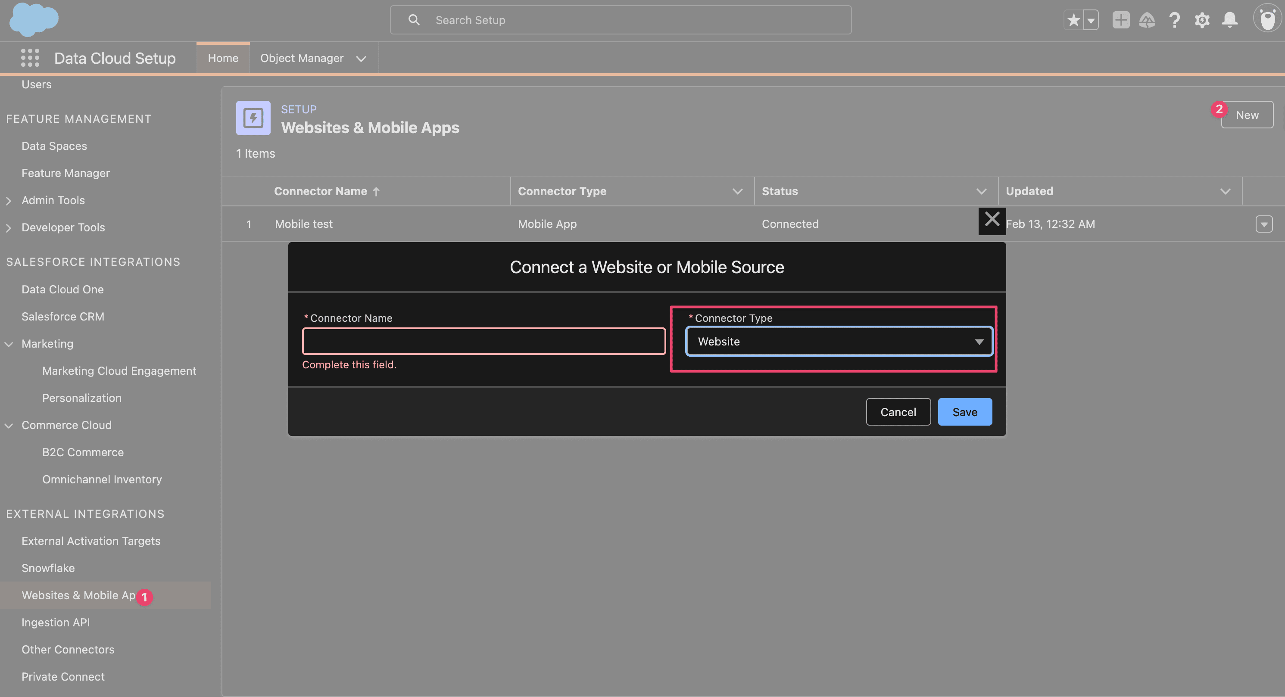Click the Salesforce cloud logo
Image resolution: width=1285 pixels, height=697 pixels.
[x=34, y=20]
